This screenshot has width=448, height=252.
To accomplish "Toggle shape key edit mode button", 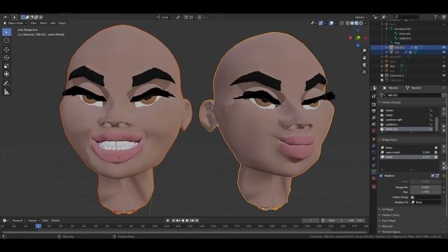I will (x=437, y=176).
